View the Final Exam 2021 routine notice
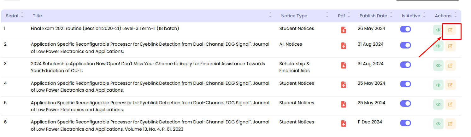This screenshot has height=137, width=471. click(x=438, y=30)
